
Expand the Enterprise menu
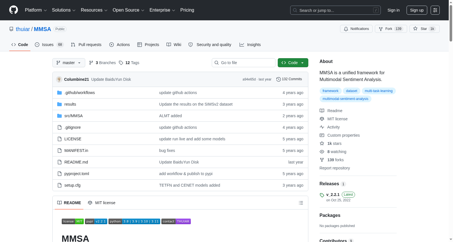pyautogui.click(x=162, y=10)
